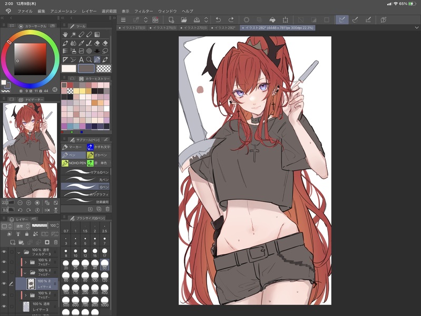Collapse the フォルダー 3 folder chevron
421x316 pixels.
point(19,253)
